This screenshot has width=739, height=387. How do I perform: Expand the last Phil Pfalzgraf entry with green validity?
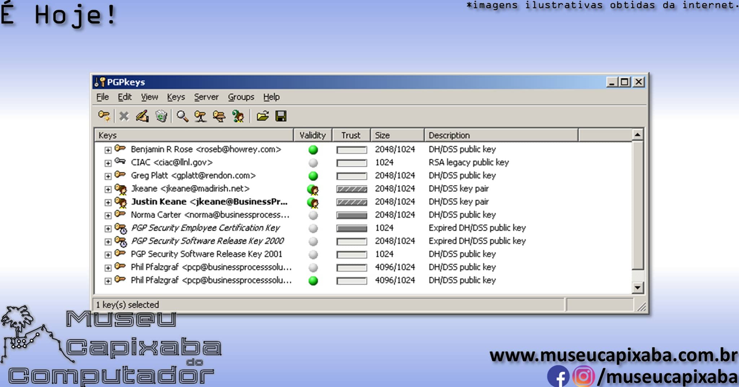tap(108, 281)
